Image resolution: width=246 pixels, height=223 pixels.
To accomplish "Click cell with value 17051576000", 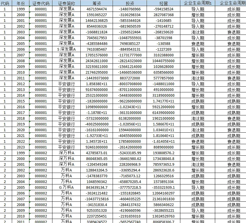I will click(x=97, y=55).
